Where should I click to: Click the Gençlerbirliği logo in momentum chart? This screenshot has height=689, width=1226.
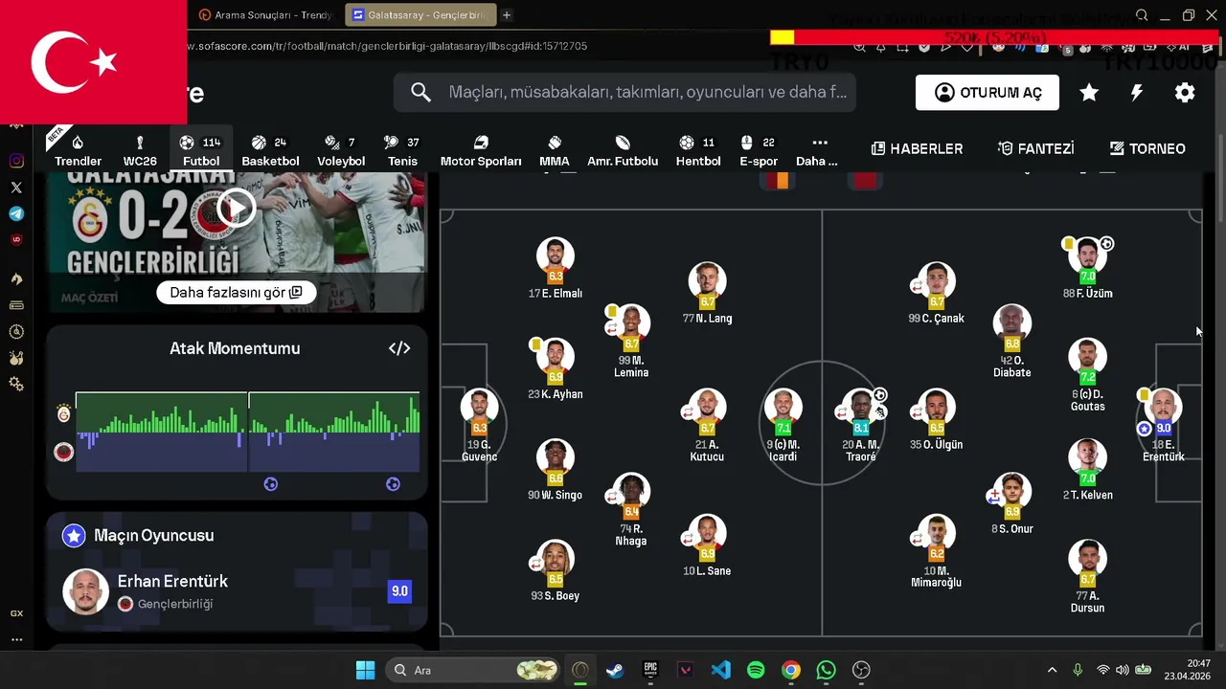pyautogui.click(x=64, y=452)
